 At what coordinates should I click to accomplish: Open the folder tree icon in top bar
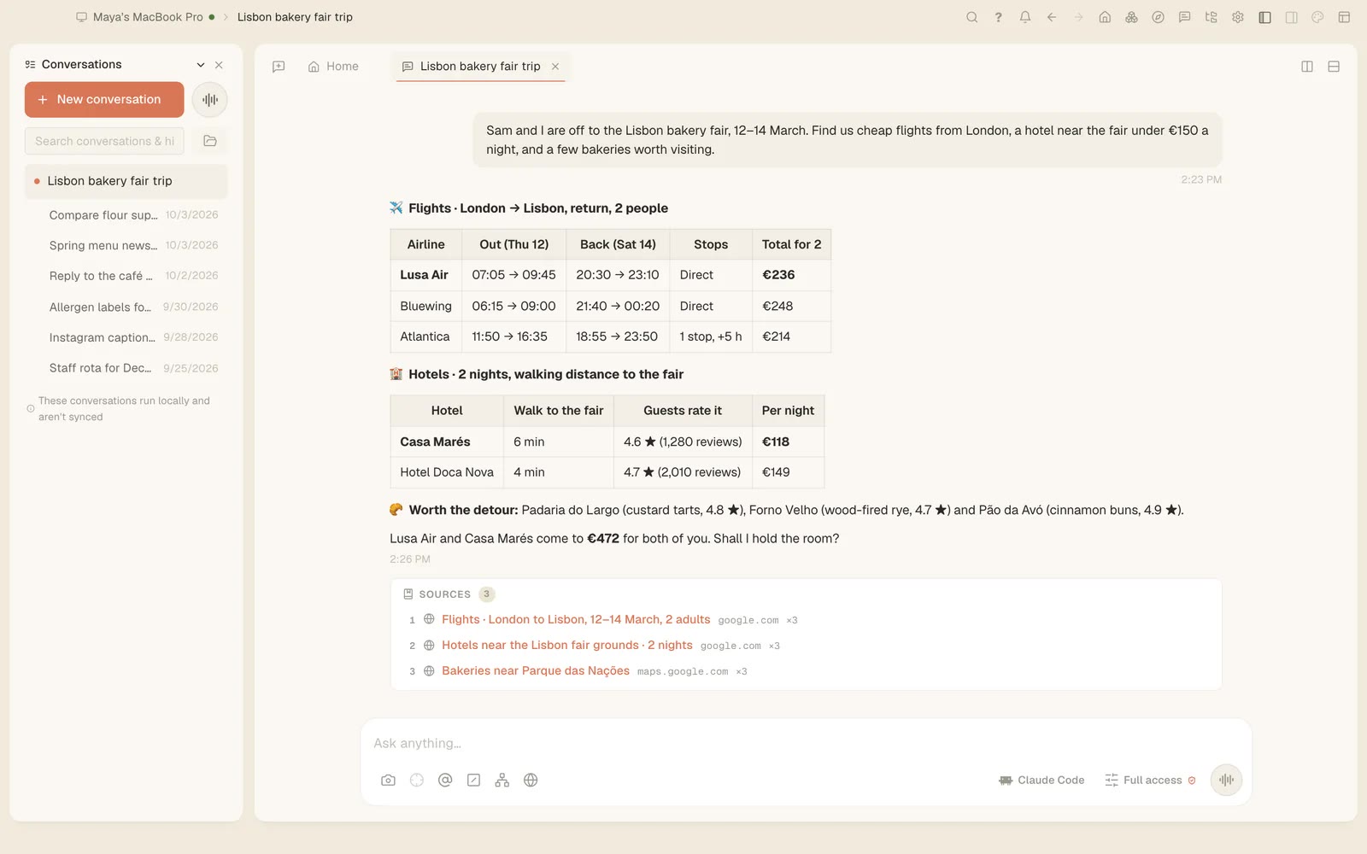click(1211, 17)
